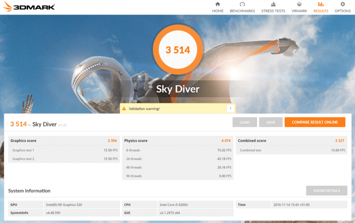Image resolution: width=355 pixels, height=223 pixels.
Task: Click the Physics score heading
Action: 136,140
